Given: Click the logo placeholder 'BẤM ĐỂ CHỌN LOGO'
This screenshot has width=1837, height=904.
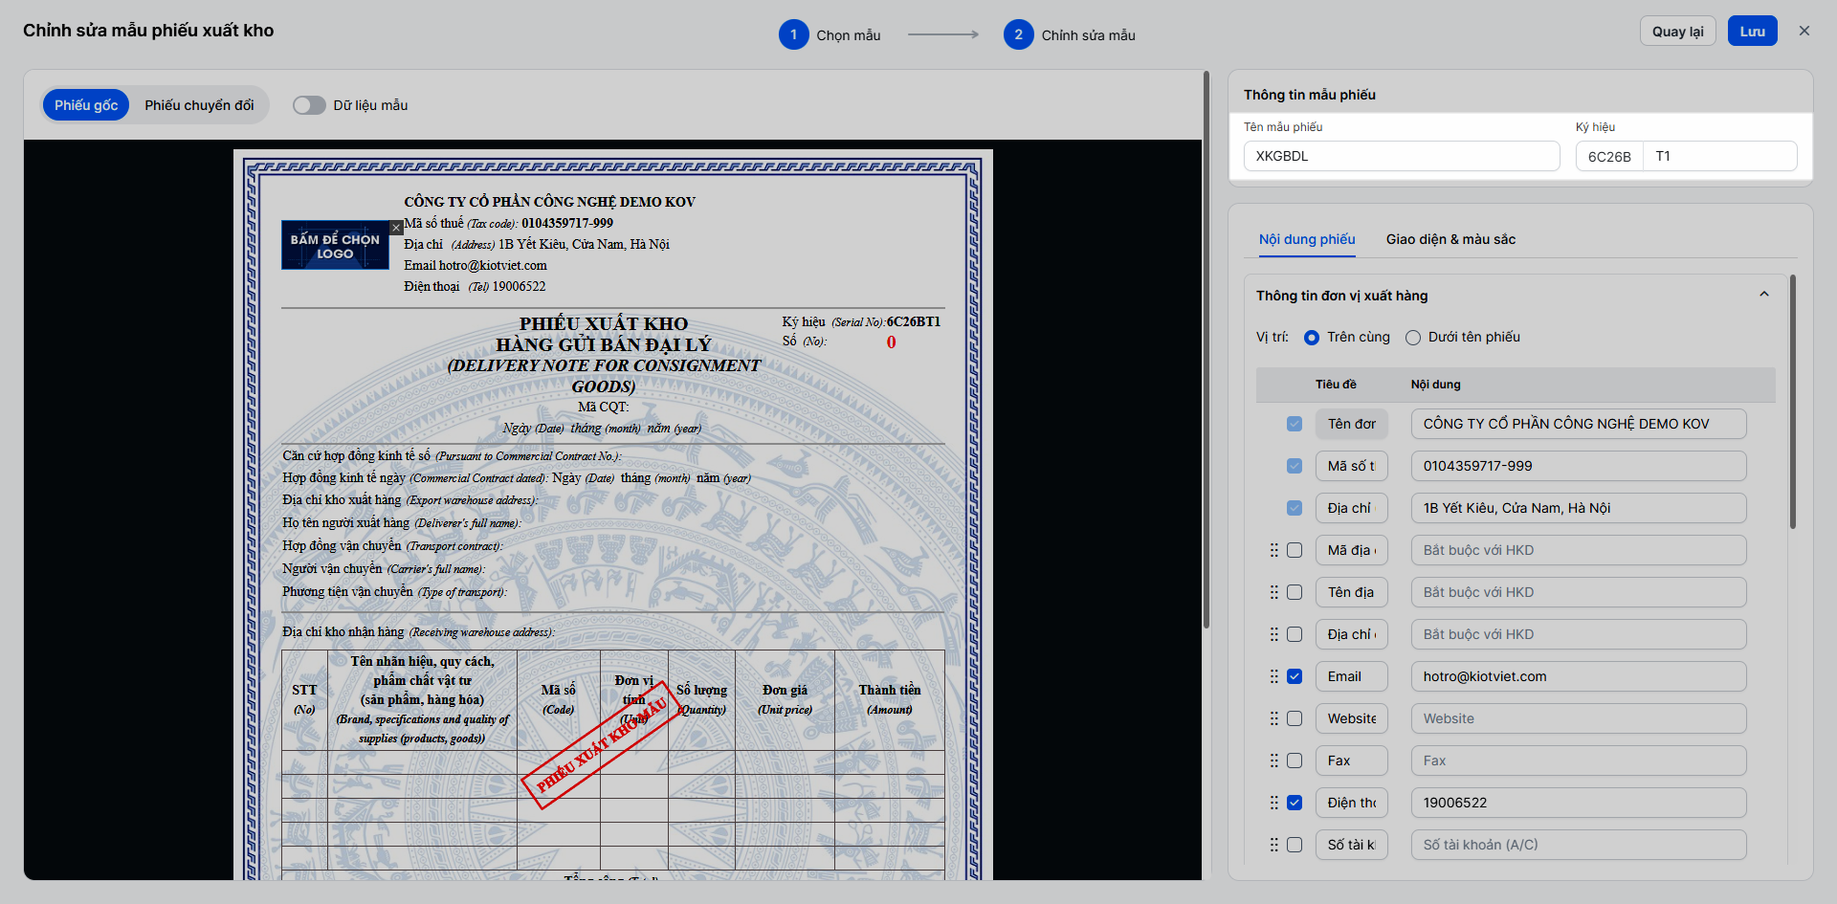Looking at the screenshot, I should [335, 246].
